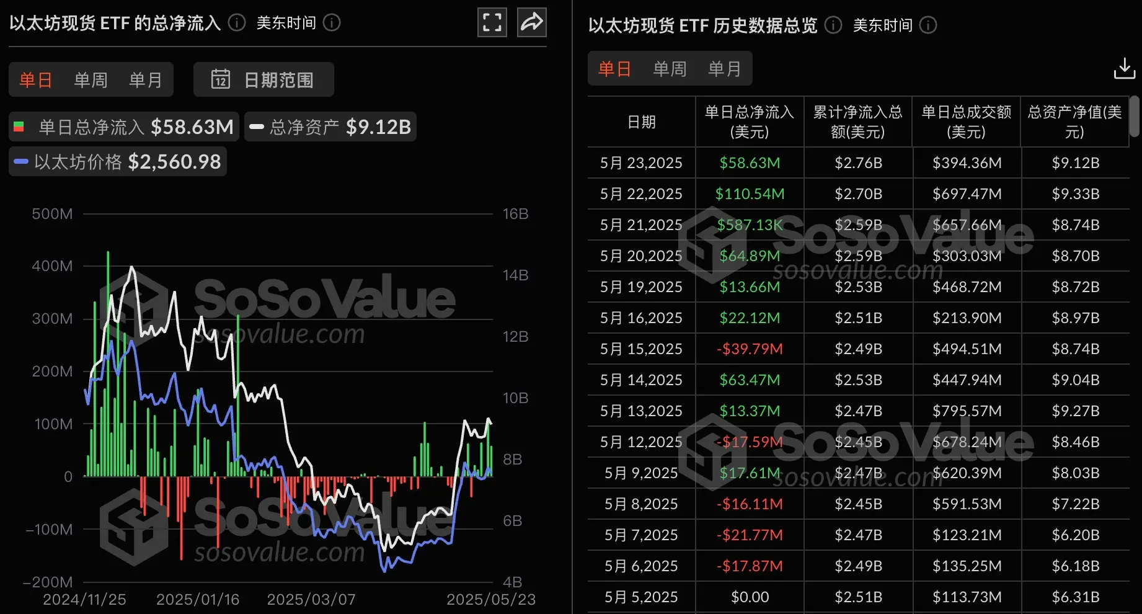Download the historical data table
The image size is (1142, 614).
point(1124,68)
